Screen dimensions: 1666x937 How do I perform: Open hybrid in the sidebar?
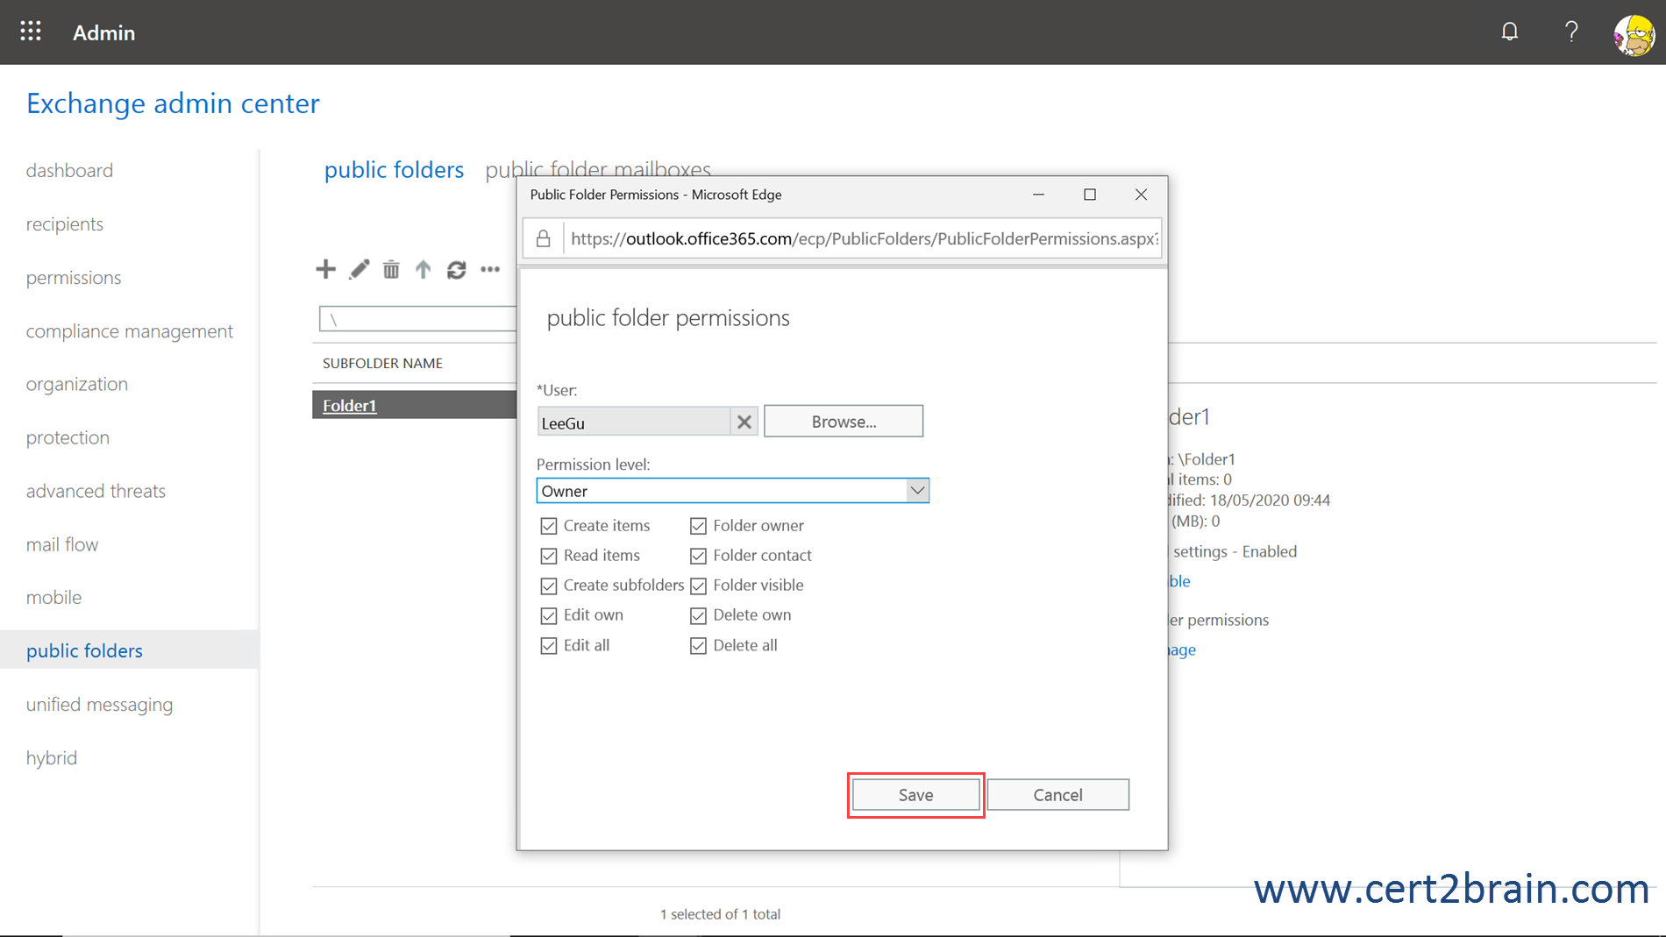52,757
